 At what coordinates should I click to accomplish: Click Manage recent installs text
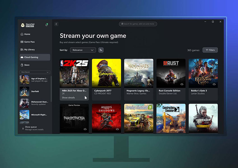coord(34,129)
